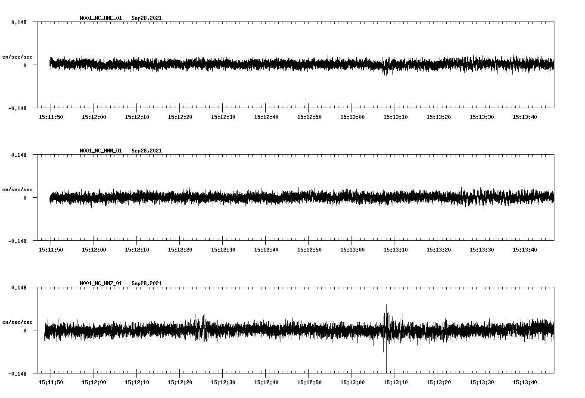Click the 15:12:50 time label under HNN plot

point(309,250)
